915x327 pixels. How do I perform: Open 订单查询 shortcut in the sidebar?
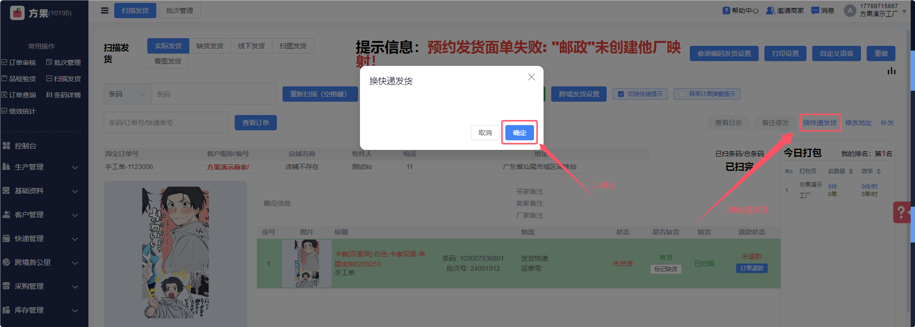coord(19,95)
